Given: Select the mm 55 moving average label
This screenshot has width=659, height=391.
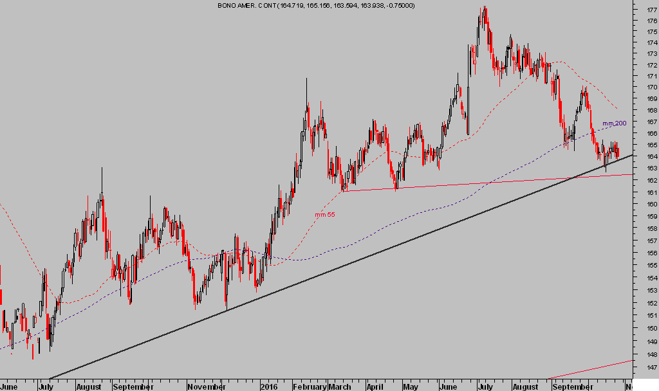Looking at the screenshot, I should pos(324,214).
